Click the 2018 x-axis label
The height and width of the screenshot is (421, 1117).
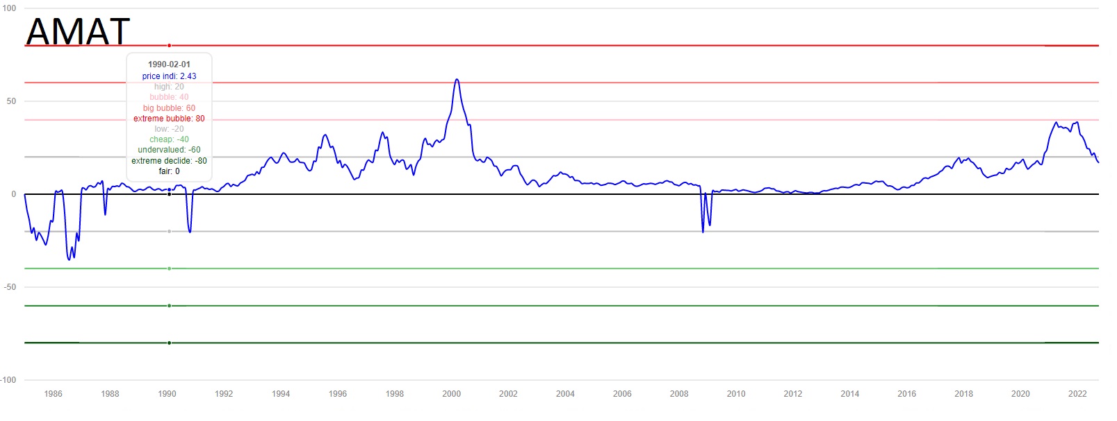pyautogui.click(x=964, y=394)
